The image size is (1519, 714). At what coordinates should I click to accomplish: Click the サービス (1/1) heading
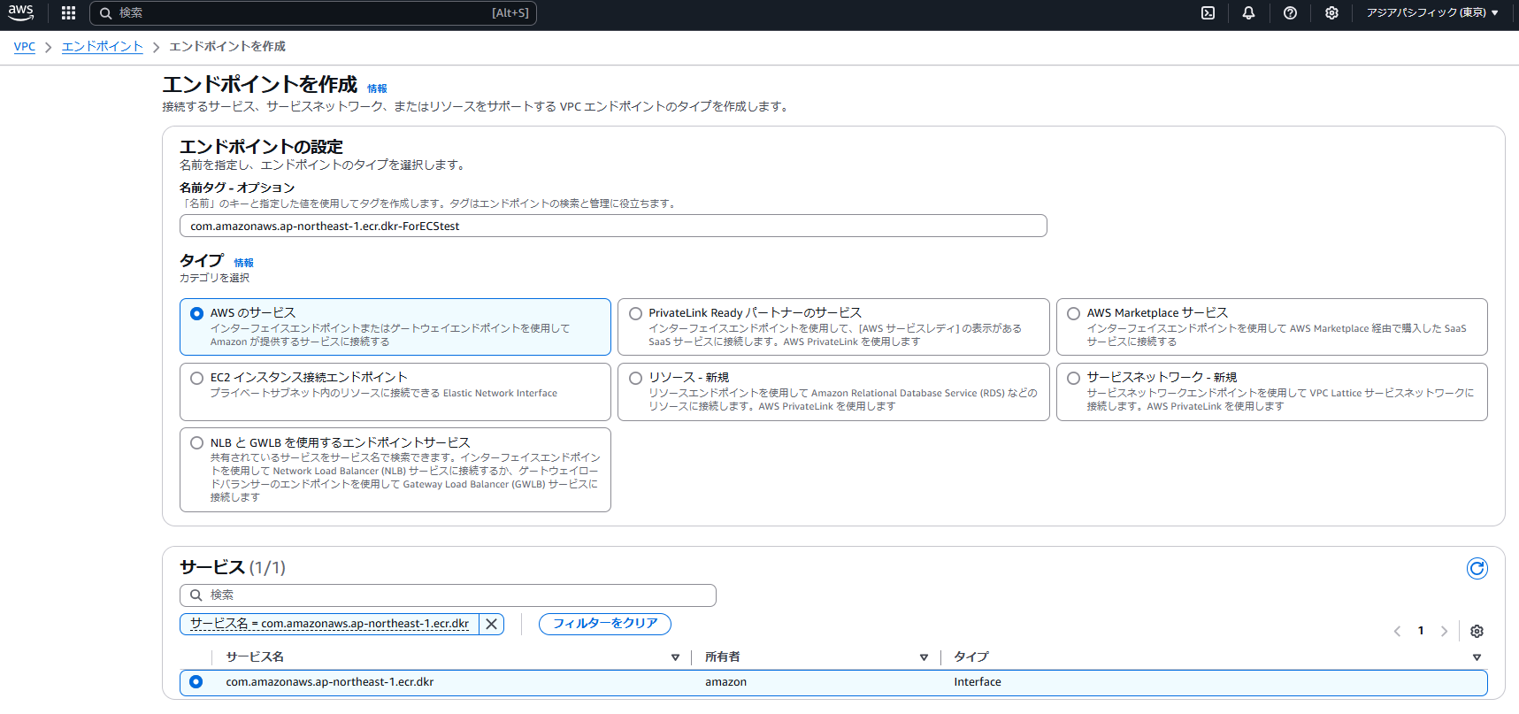(x=233, y=567)
